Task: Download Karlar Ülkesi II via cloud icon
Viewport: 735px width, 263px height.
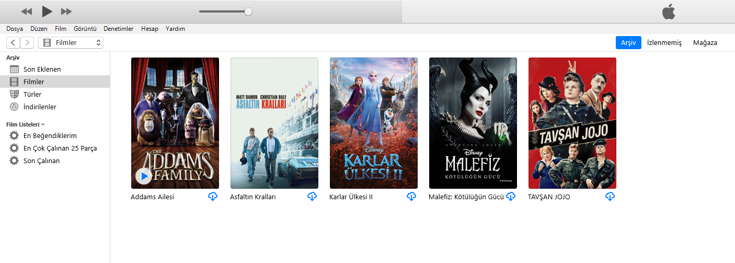Action: [x=411, y=197]
